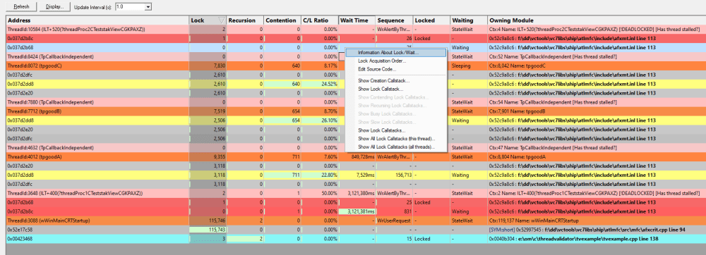Select Edit Source Code... in context menu

(396, 69)
